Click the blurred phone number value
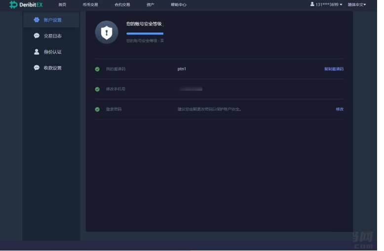The image size is (384, 251). [x=191, y=89]
